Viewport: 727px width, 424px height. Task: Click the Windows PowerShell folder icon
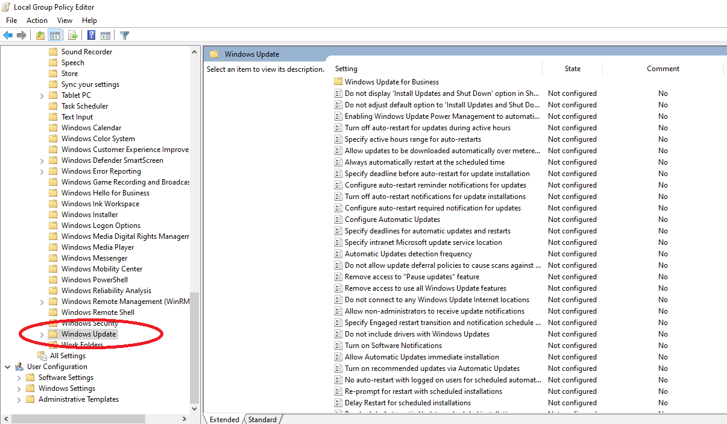pos(53,280)
